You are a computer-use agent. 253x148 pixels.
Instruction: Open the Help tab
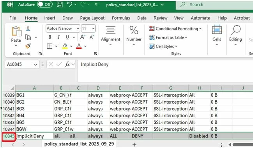pos(222,18)
